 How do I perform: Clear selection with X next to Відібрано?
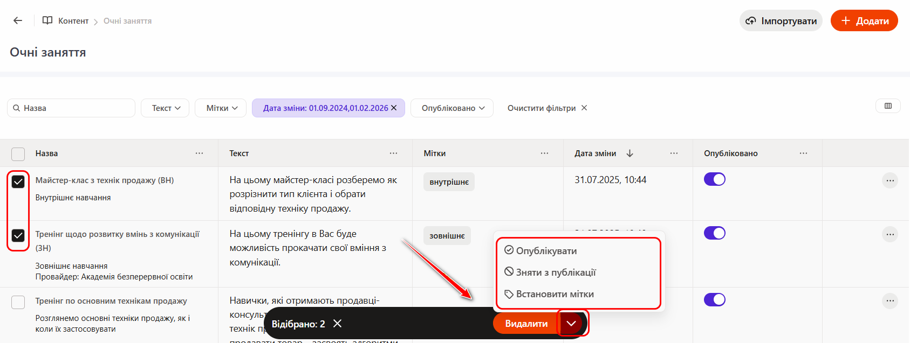click(338, 324)
